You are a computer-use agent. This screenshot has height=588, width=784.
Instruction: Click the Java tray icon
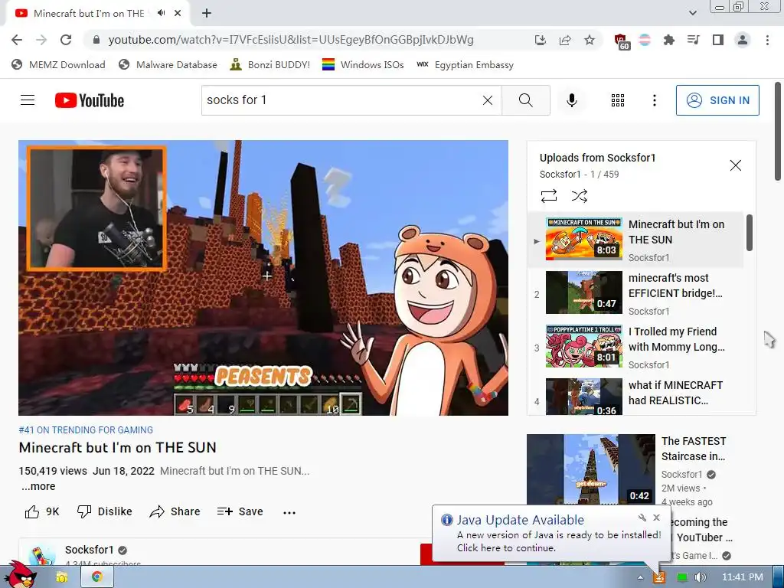coord(659,577)
